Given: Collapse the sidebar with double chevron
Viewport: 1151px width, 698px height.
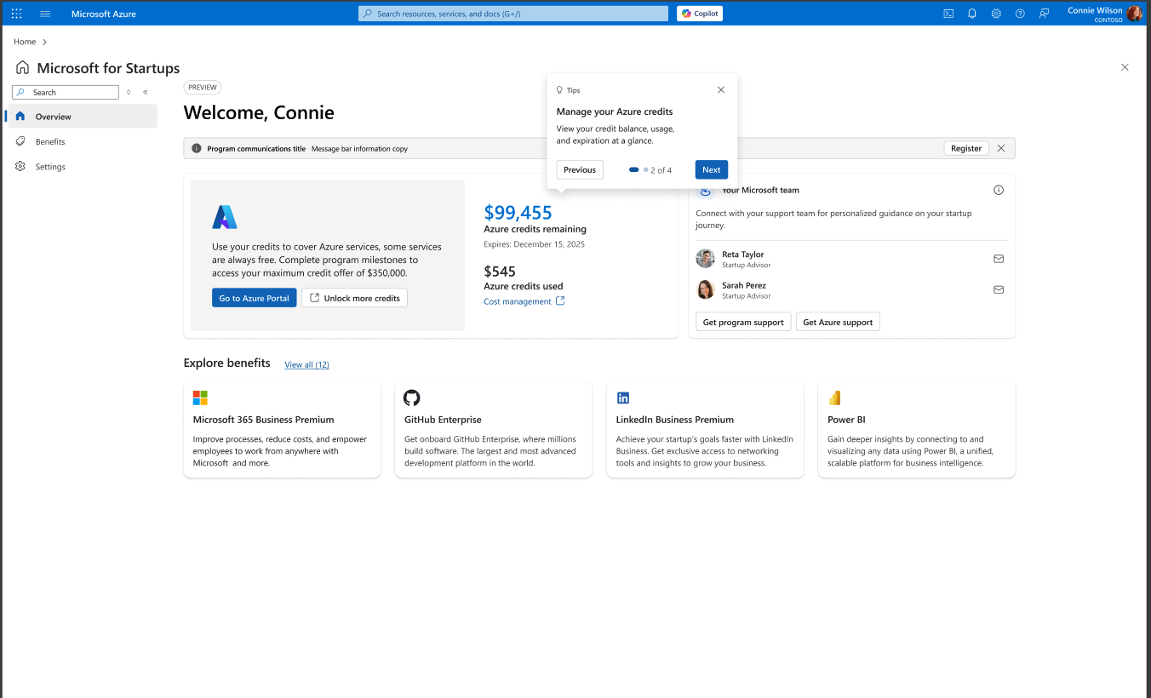Looking at the screenshot, I should click(146, 92).
